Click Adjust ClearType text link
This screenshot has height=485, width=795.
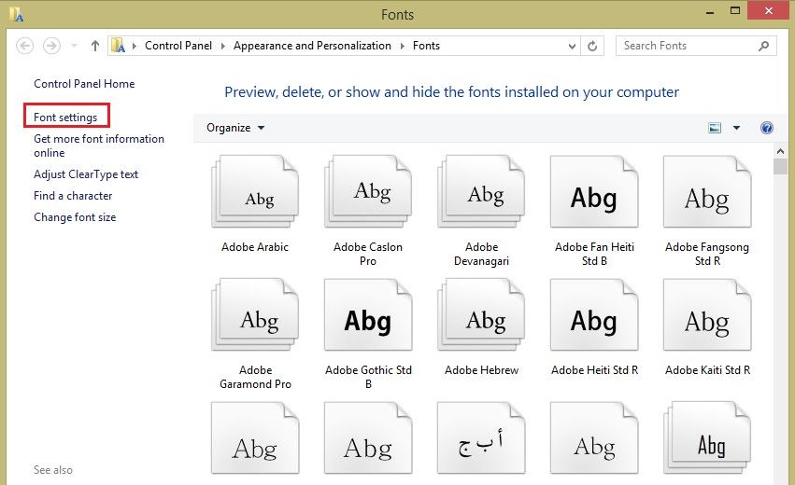tap(86, 174)
